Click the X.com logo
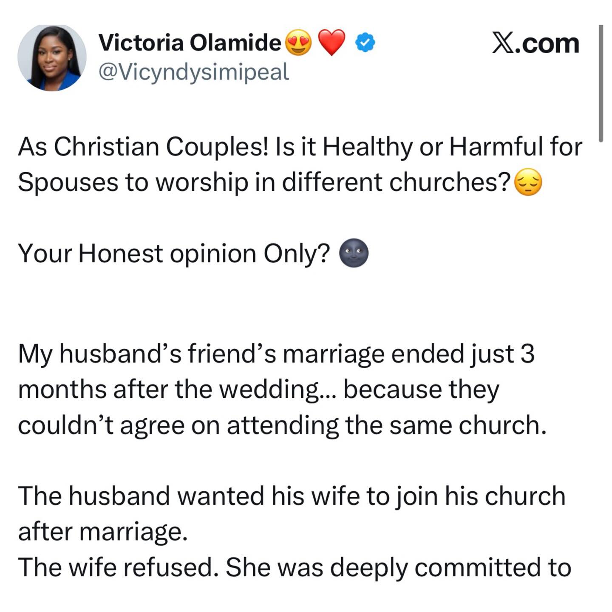Screen dimensions: 612x612 tap(534, 42)
